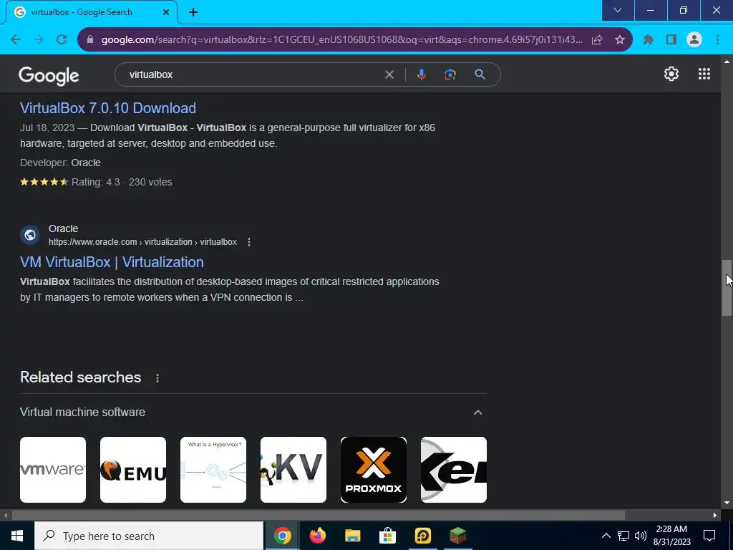Launch Minecraft from the taskbar

pos(457,536)
